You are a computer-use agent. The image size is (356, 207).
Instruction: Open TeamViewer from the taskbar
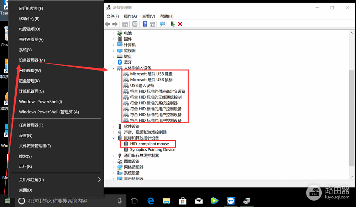click(231, 201)
